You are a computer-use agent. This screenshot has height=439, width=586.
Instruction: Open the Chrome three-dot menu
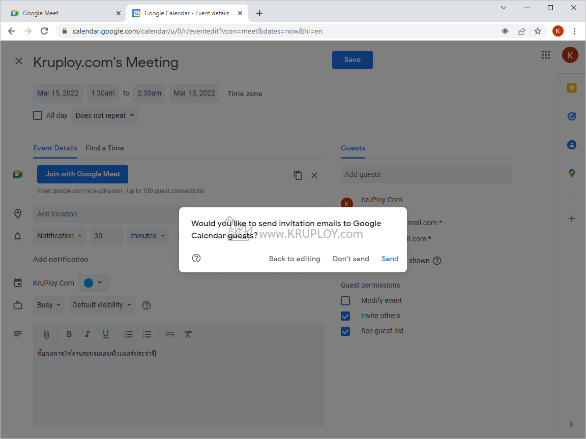click(x=574, y=31)
